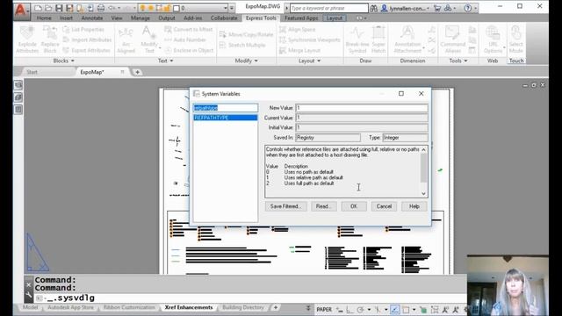Viewport: 562px width, 316px height.
Task: Switch to the Featured Apps ribbon tab
Action: 301,18
